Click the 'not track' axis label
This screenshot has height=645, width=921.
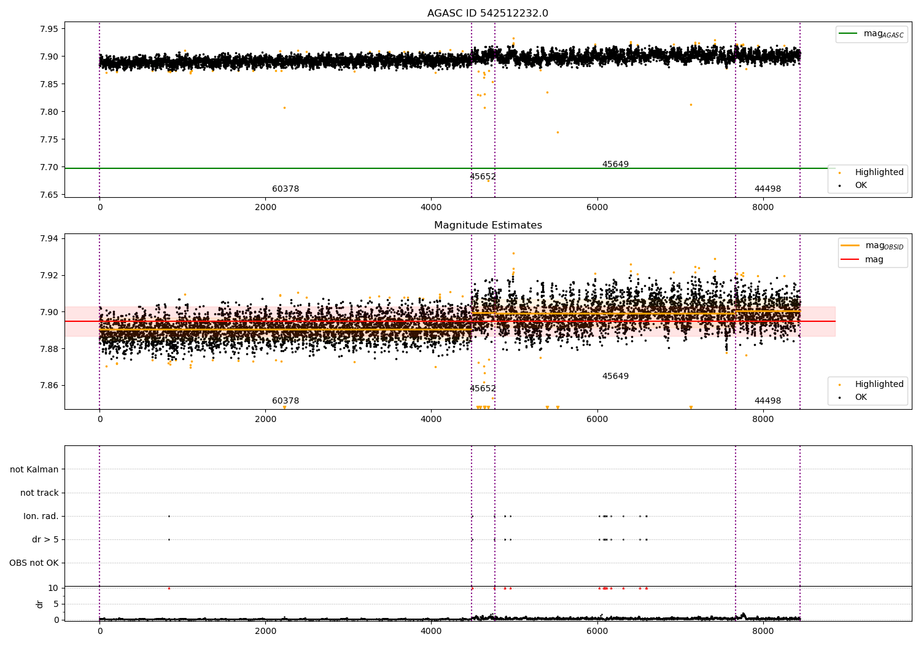39,493
